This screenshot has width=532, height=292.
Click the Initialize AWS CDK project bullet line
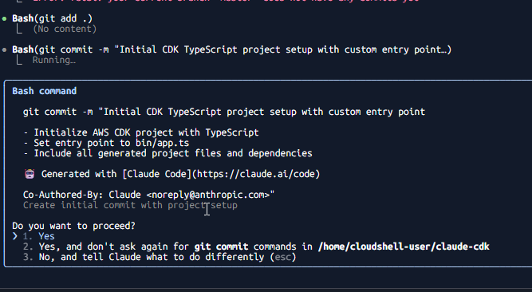[x=141, y=132]
